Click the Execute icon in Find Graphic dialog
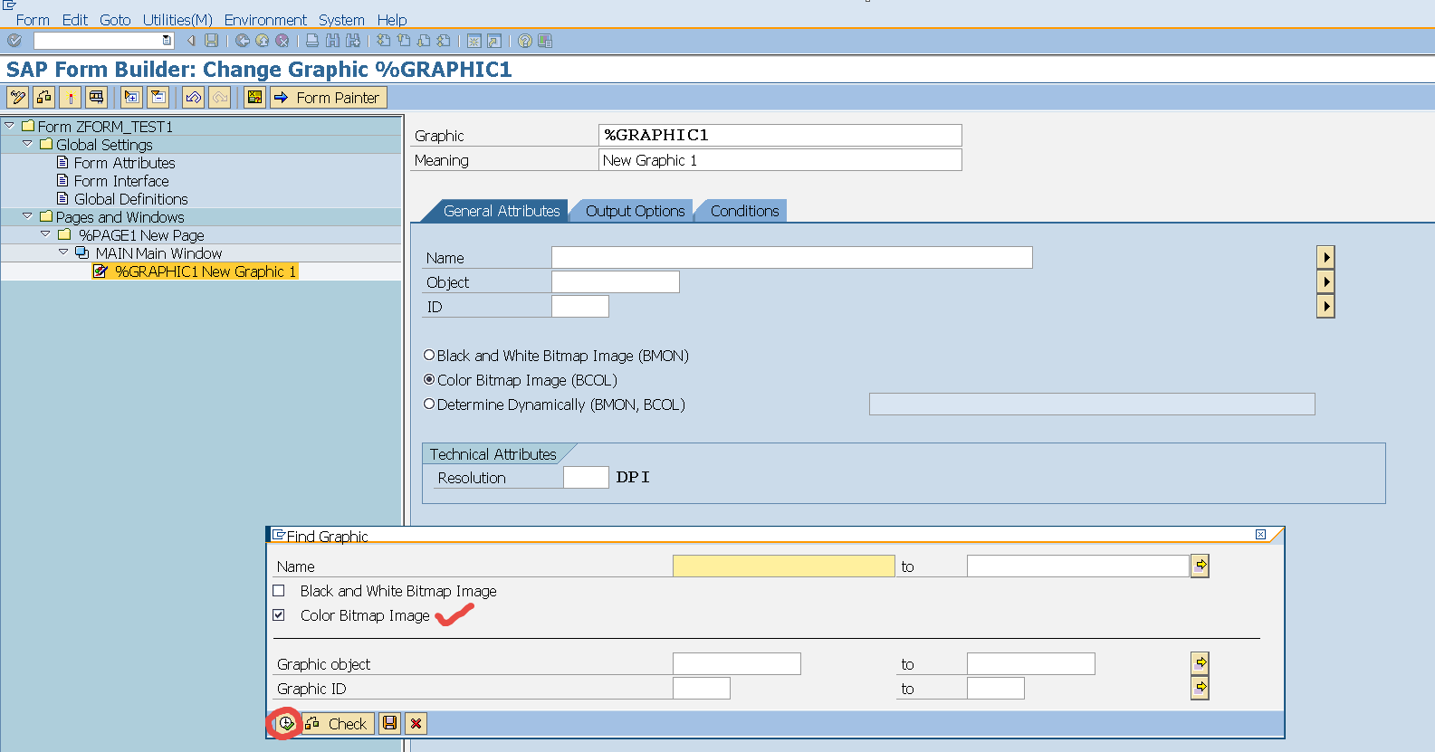 tap(286, 723)
